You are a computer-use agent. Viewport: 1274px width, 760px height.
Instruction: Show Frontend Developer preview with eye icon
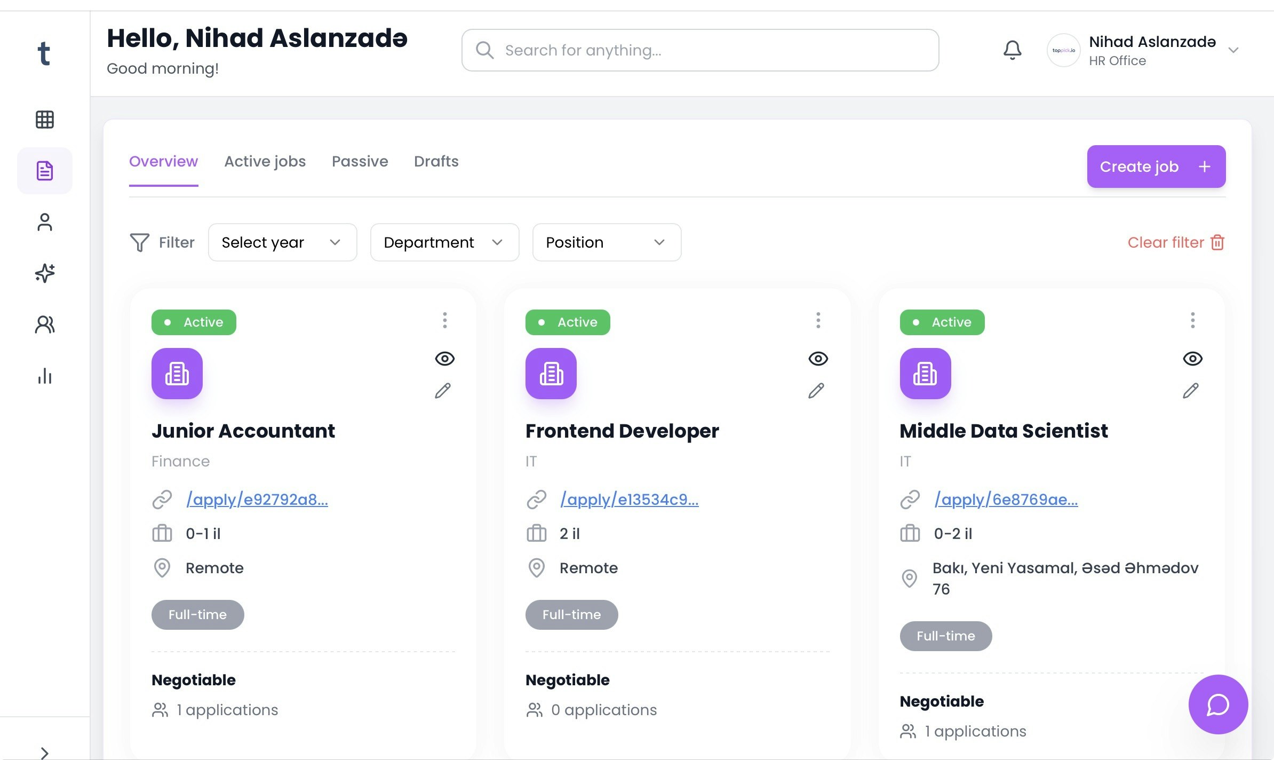(x=819, y=359)
